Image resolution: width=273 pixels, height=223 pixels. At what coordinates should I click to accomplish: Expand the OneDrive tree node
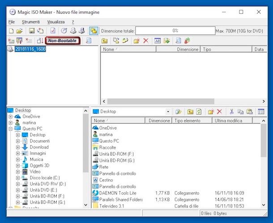tap(10, 117)
